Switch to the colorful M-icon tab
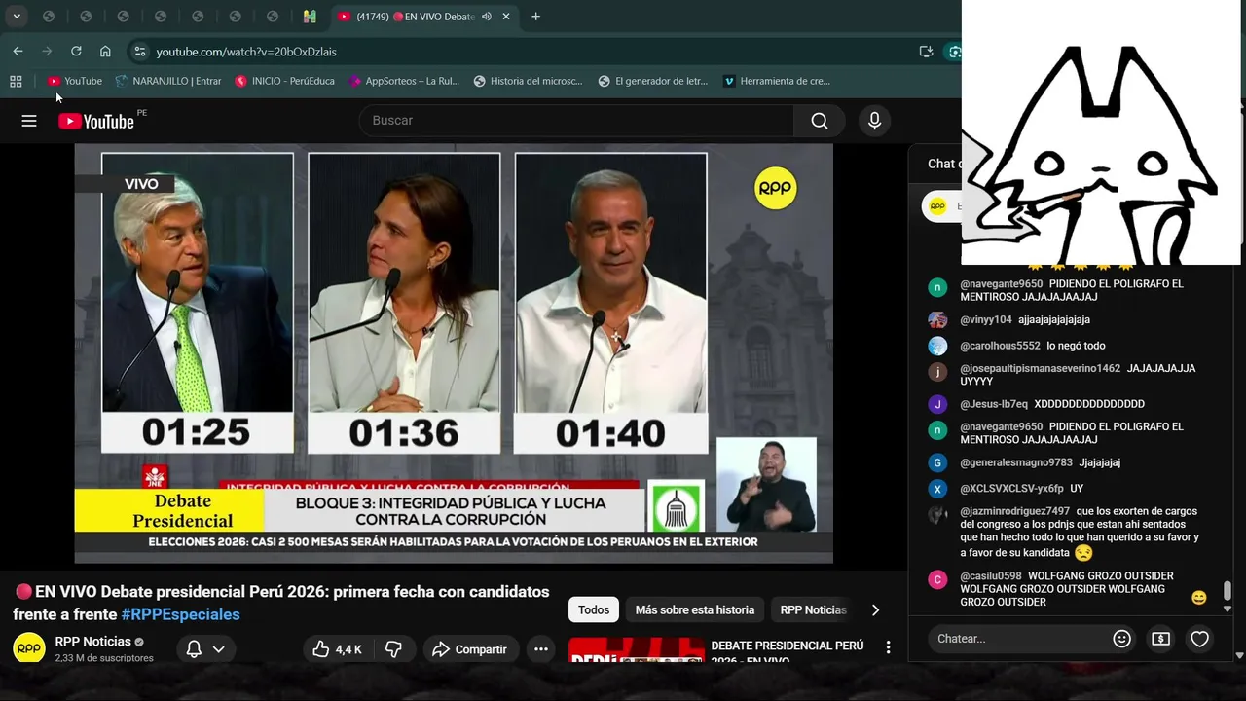 (310, 17)
